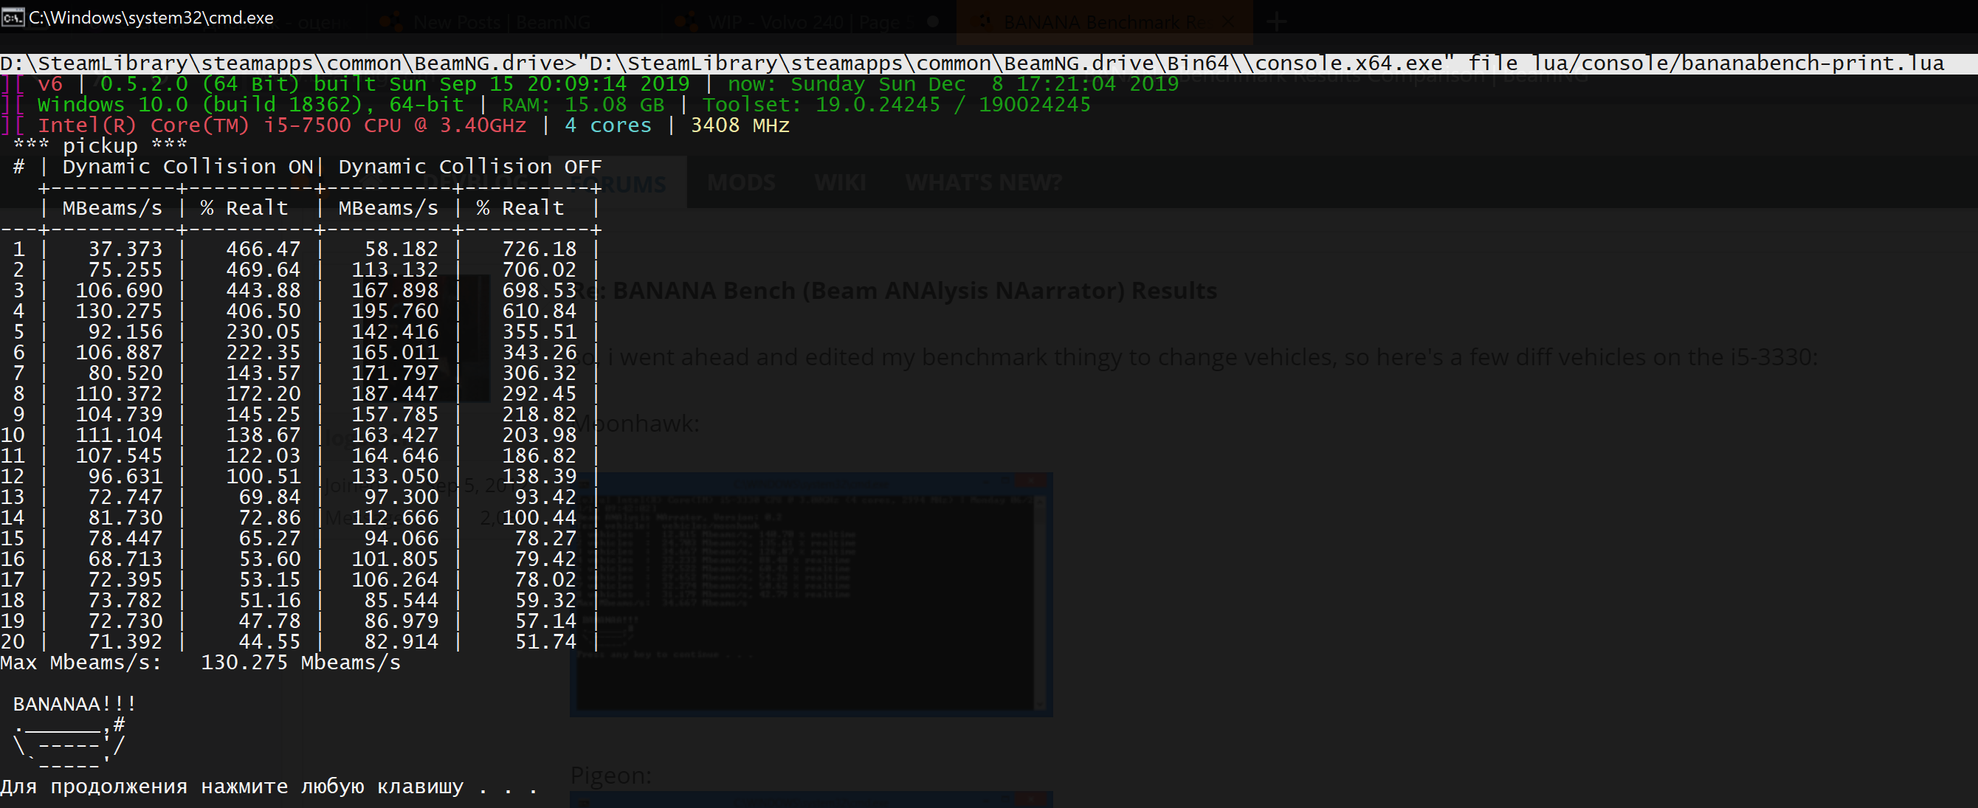
Task: Click the value 51.74 in row 20
Action: (x=545, y=641)
